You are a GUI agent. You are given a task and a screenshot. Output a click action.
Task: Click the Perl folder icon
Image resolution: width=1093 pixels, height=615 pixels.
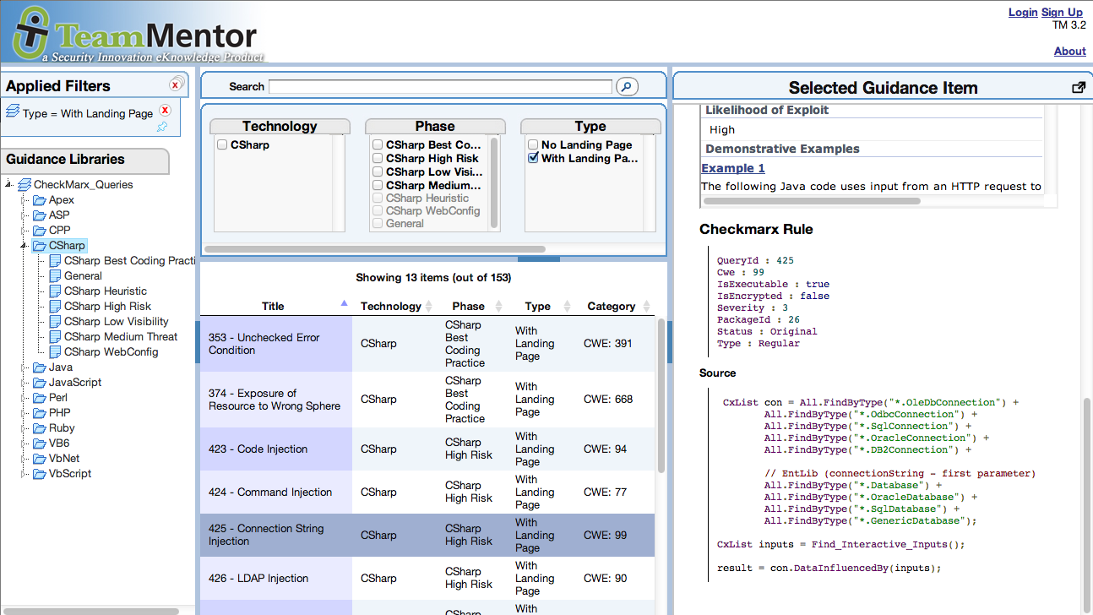pyautogui.click(x=40, y=398)
